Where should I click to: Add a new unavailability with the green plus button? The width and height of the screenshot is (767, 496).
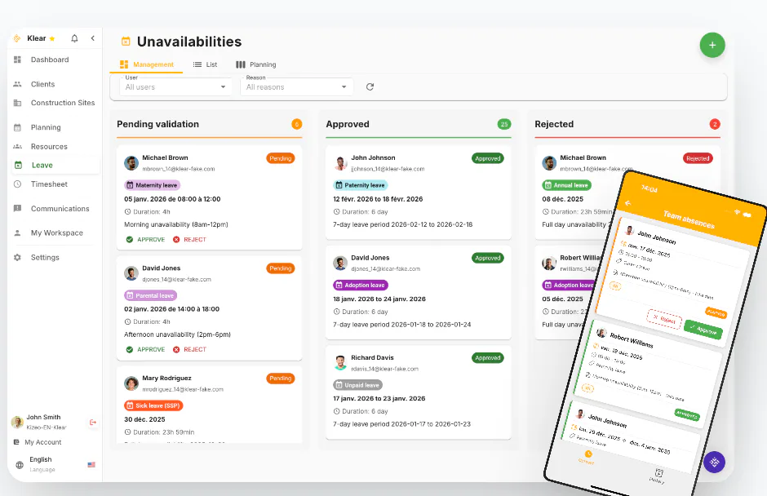712,45
